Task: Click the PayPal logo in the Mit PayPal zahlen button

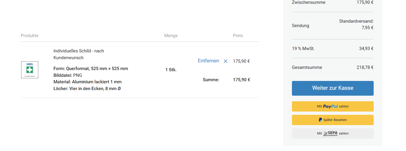Action: pos(330,107)
